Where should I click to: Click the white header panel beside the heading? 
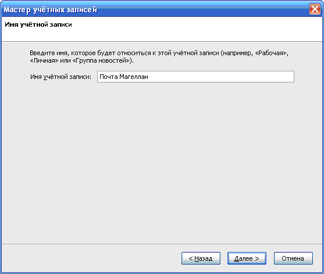point(196,29)
